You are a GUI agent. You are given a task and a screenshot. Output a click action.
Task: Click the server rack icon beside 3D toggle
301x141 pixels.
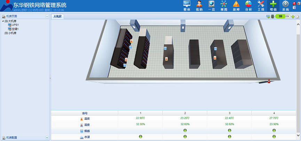272,17
